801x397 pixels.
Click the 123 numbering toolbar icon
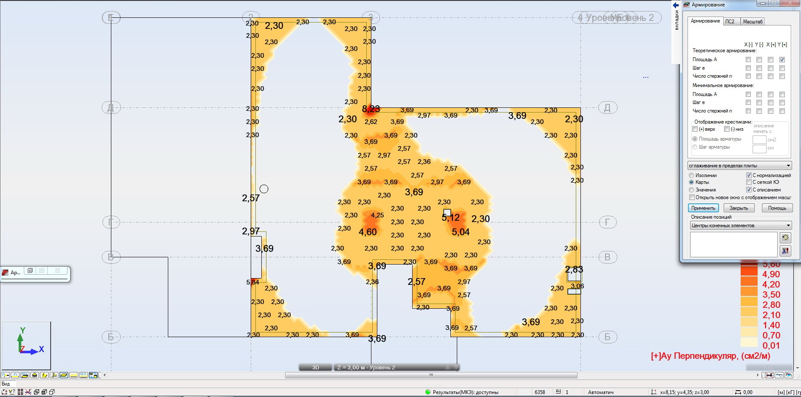point(83,375)
